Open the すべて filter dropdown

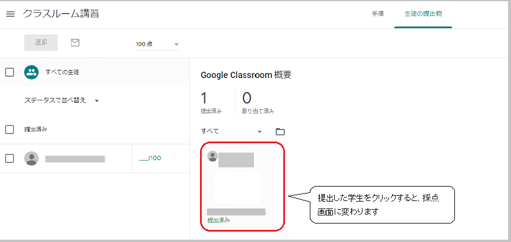click(x=231, y=131)
